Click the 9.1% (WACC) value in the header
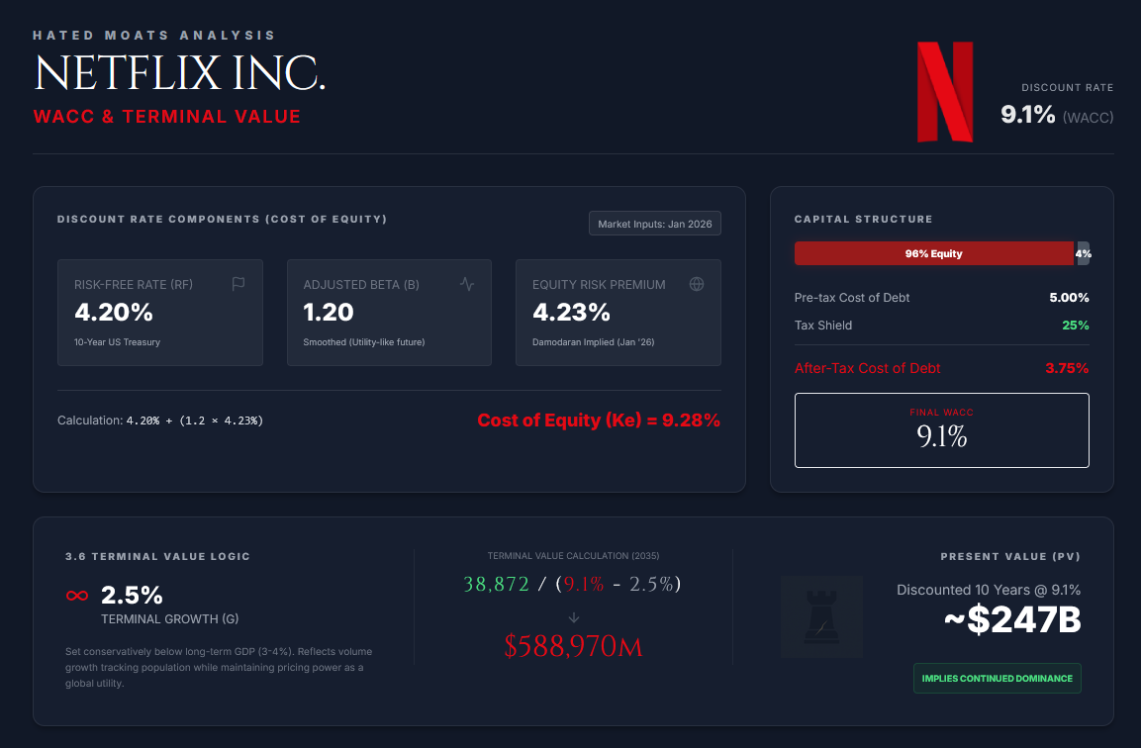 pyautogui.click(x=1057, y=114)
